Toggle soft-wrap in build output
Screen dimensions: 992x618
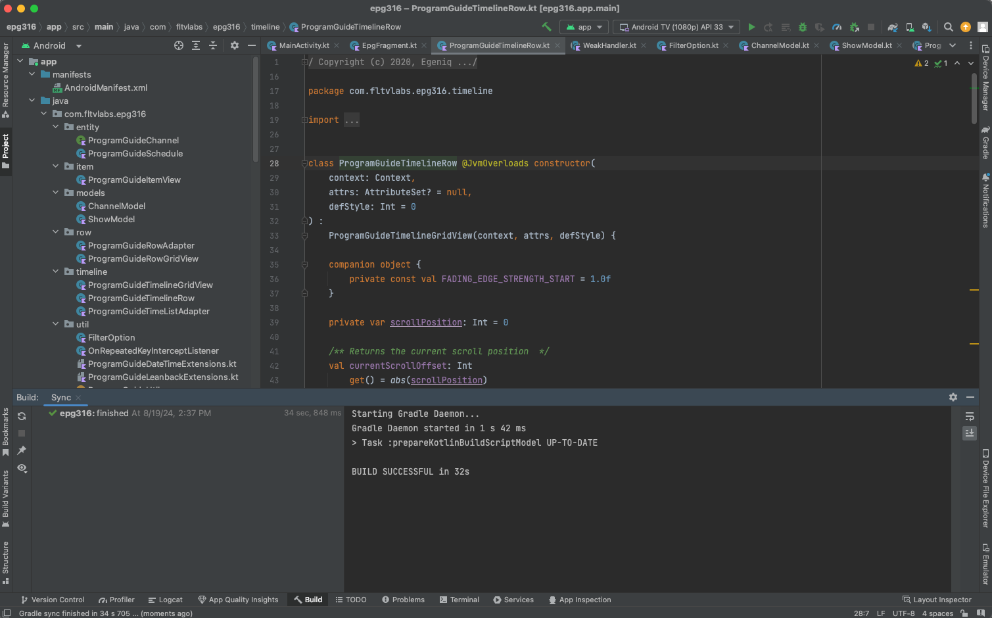click(970, 416)
